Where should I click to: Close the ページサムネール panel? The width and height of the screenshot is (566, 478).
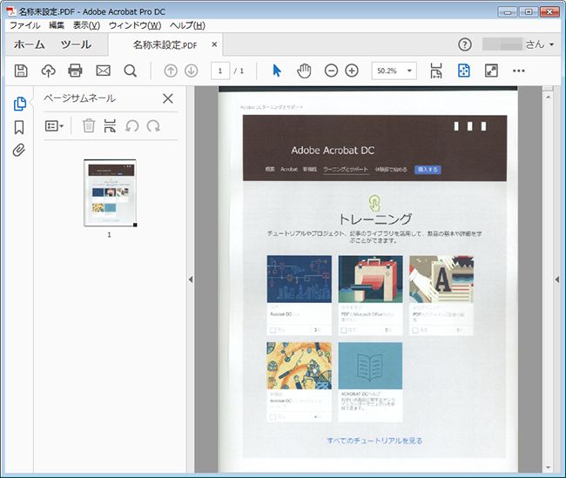point(168,98)
